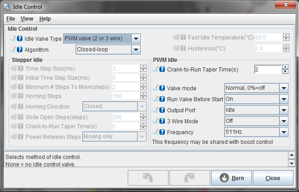Increase Crank-to-Run Taper Time with PWM Idle up arrow
This screenshot has width=299, height=192.
coord(285,67)
